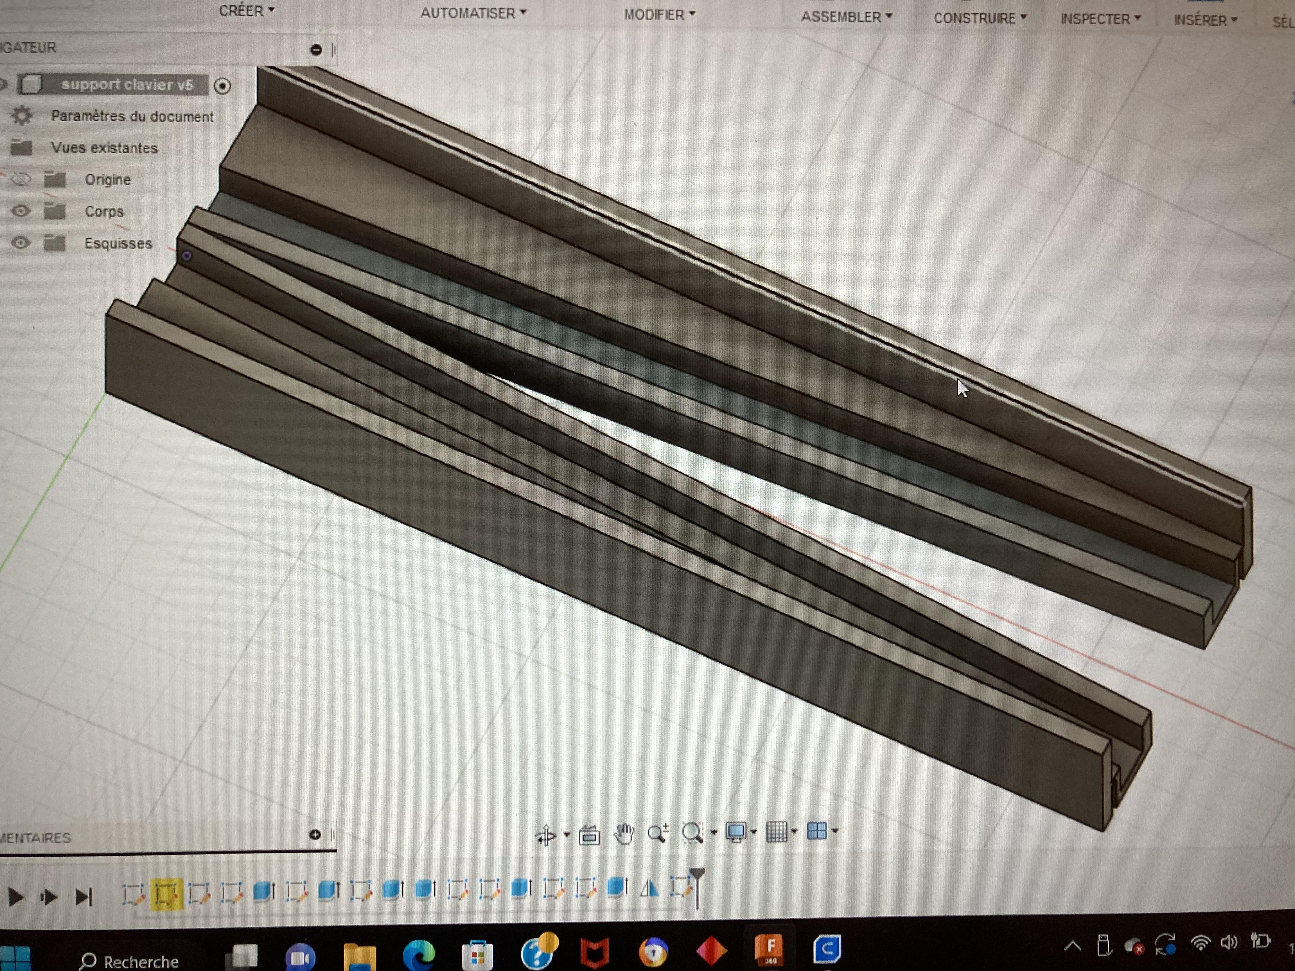Open the Viewports layout icon

[817, 831]
